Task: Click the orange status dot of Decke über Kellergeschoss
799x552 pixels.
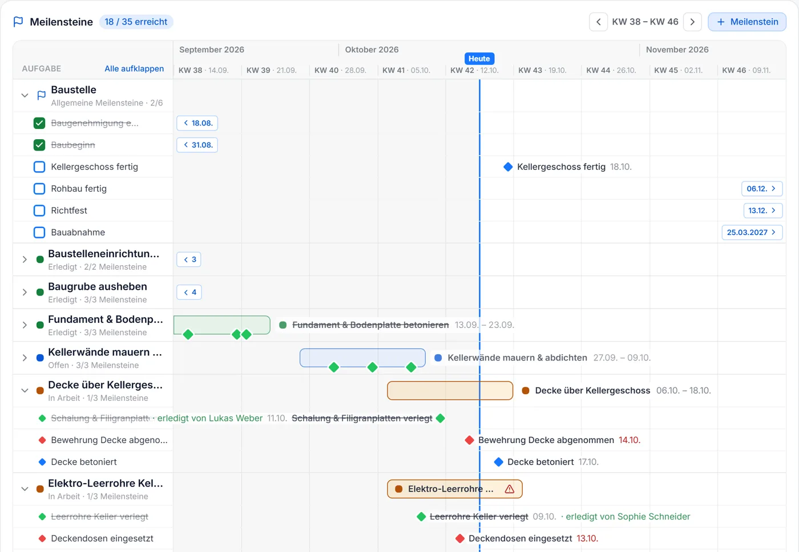Action: pyautogui.click(x=40, y=391)
